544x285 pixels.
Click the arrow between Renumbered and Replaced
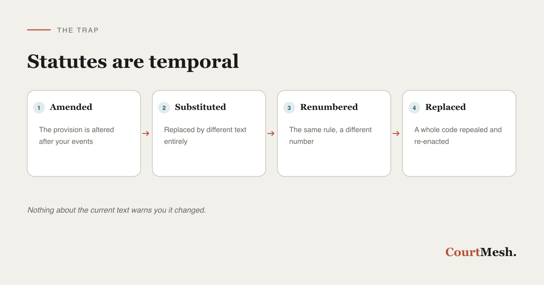[x=396, y=133]
